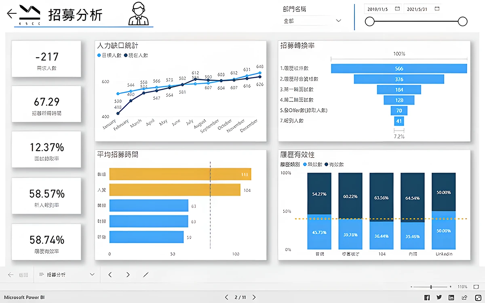
Task: Click the fit to page icon
Action: 477,287
